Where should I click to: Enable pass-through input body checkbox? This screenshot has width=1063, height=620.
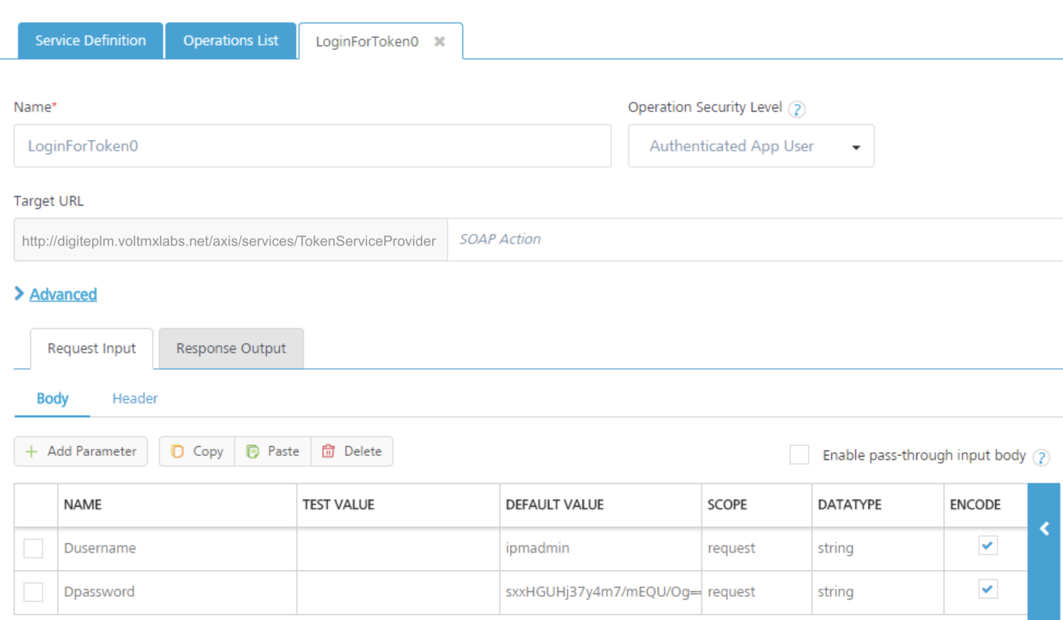tap(799, 455)
